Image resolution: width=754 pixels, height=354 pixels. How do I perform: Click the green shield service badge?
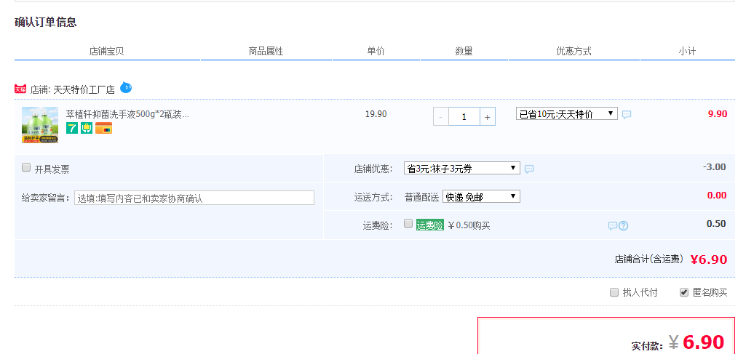pos(87,128)
